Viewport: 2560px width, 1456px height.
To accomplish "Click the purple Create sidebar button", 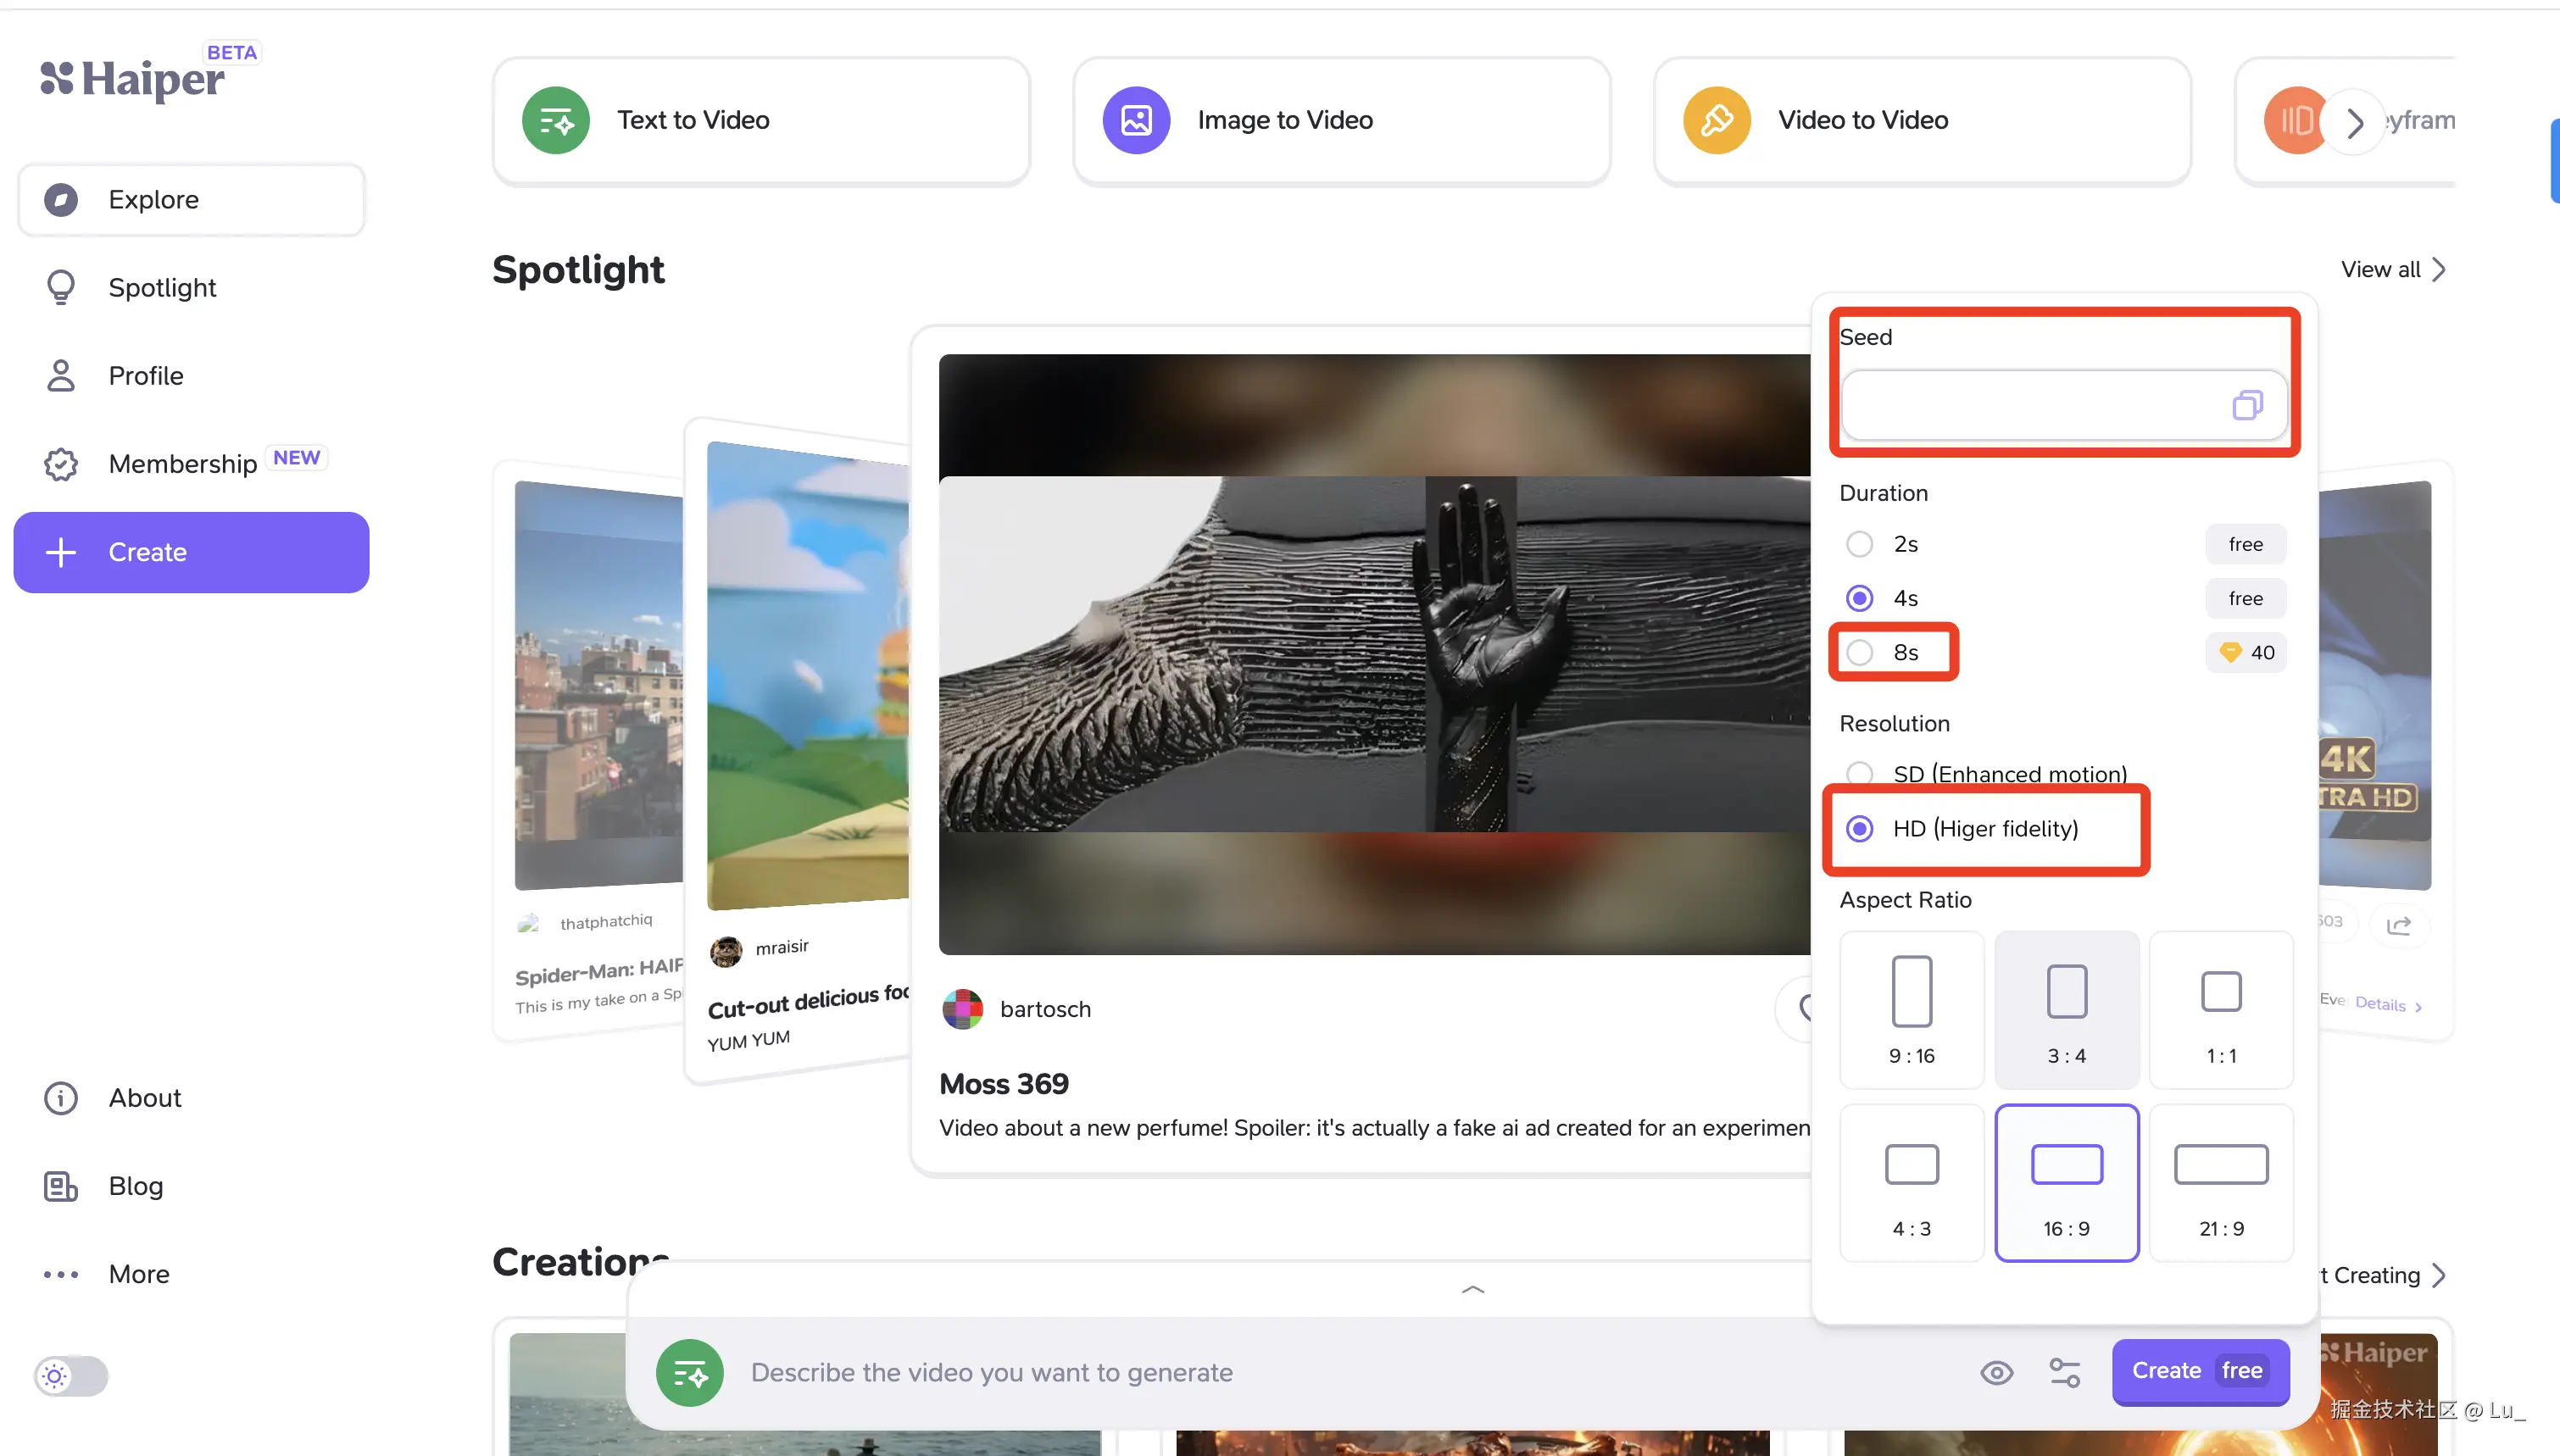I will pos(191,552).
